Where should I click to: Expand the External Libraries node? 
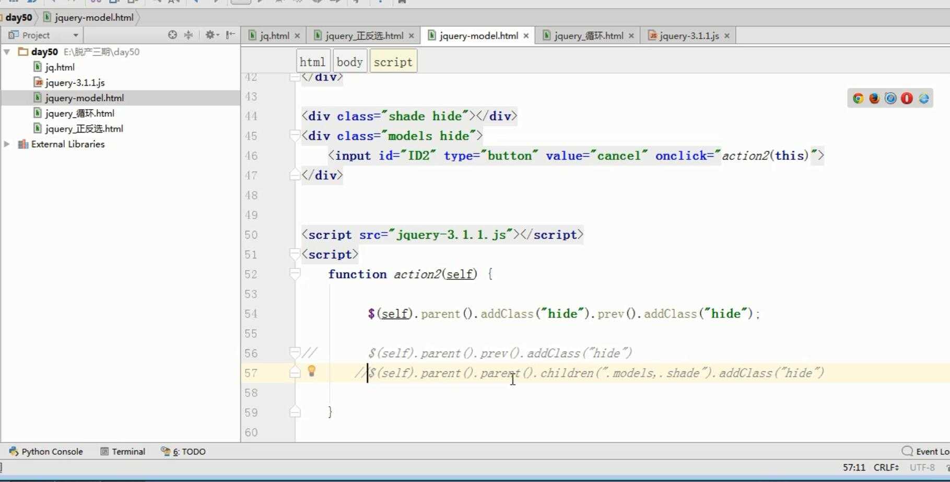click(x=7, y=144)
